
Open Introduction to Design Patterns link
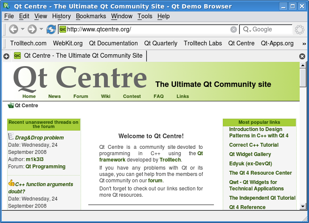pyautogui.click(x=258, y=132)
